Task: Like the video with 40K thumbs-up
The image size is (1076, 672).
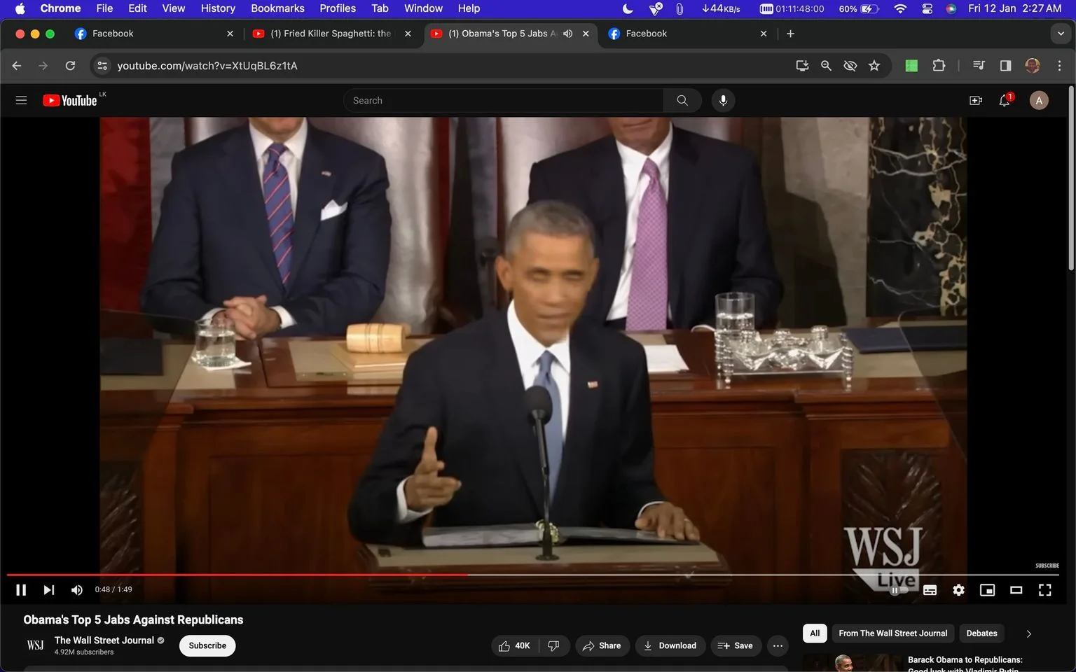Action: click(514, 645)
